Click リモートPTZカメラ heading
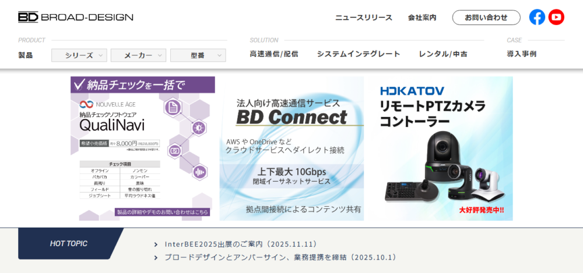The image size is (583, 273). point(433,107)
